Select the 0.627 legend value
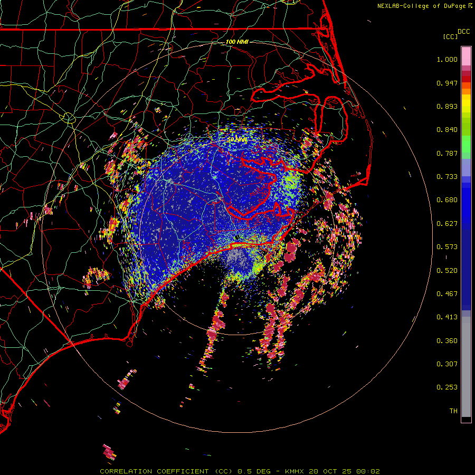 (447, 224)
